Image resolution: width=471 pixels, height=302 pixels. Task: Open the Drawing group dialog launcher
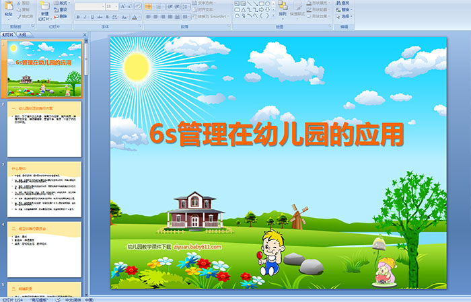(x=330, y=26)
